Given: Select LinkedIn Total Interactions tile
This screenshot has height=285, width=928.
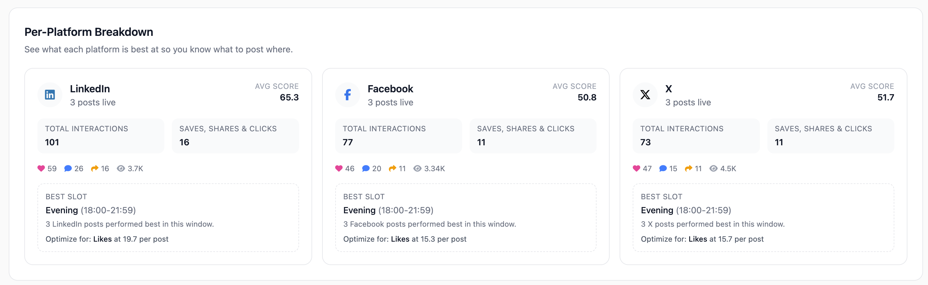Looking at the screenshot, I should click(x=101, y=136).
